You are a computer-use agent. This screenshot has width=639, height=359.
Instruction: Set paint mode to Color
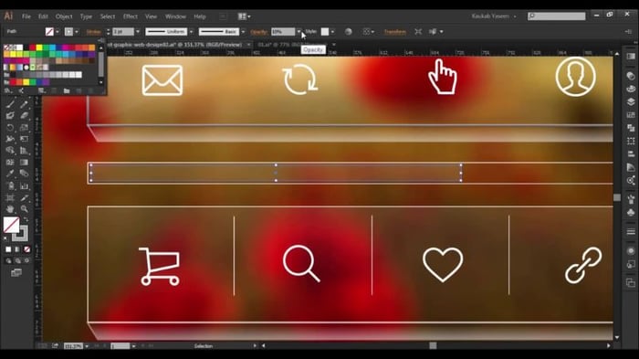[8, 249]
